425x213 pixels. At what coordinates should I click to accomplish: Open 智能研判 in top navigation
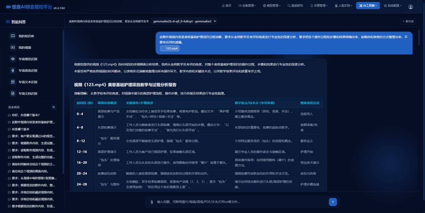click(x=295, y=6)
